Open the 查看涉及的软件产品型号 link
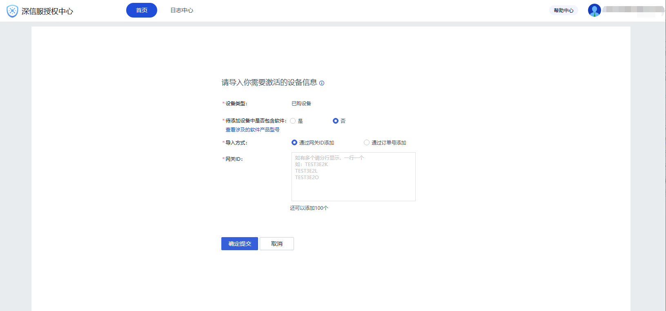This screenshot has width=666, height=311. coord(252,130)
